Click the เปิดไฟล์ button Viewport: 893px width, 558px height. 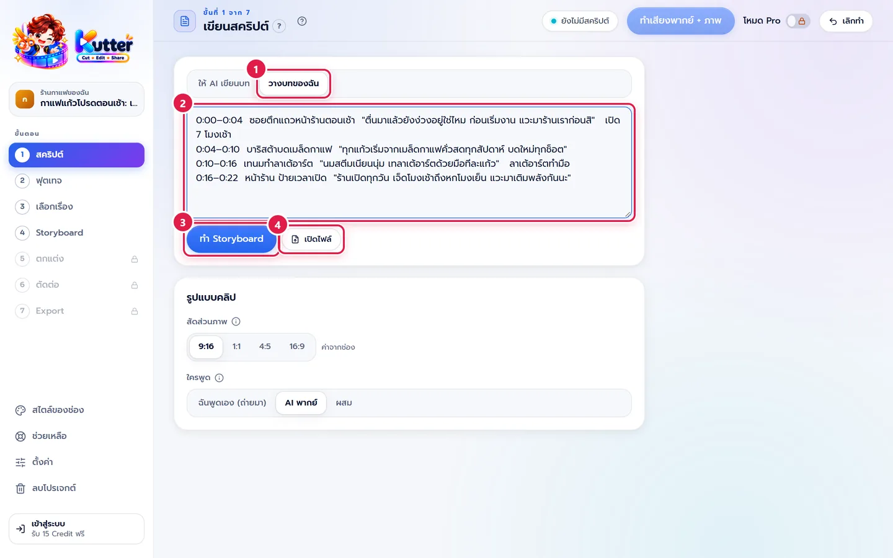pyautogui.click(x=311, y=239)
